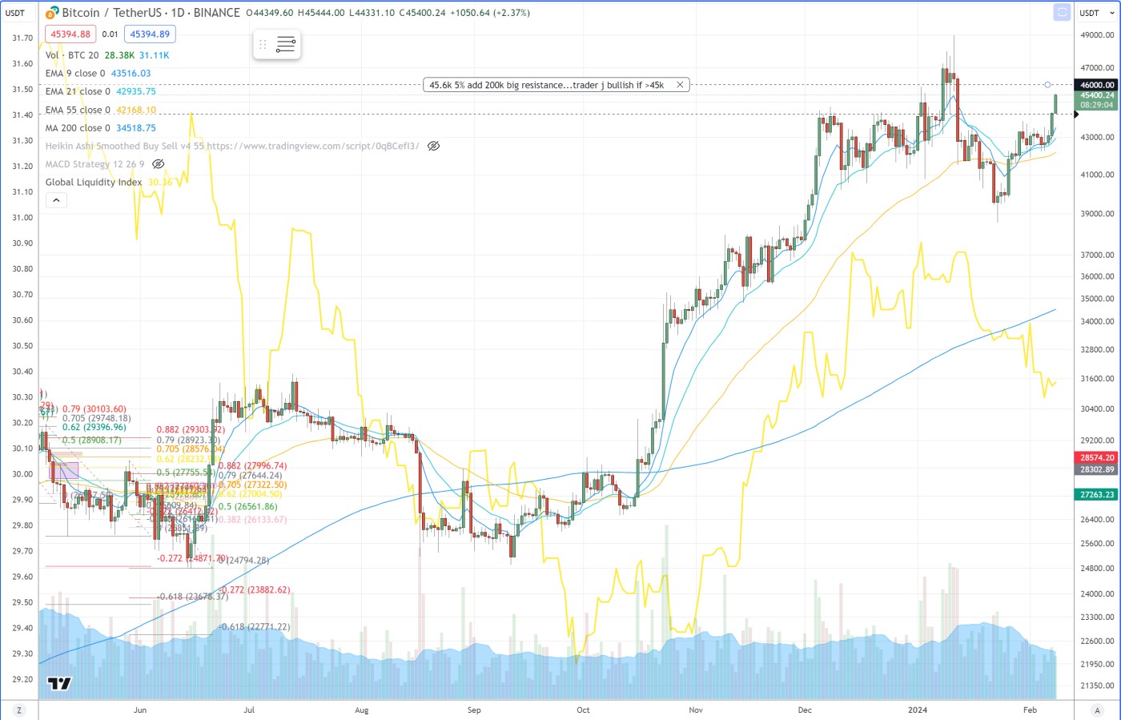1121x720 pixels.
Task: Show the hidden MACD Strategy indicator
Action: [x=159, y=164]
